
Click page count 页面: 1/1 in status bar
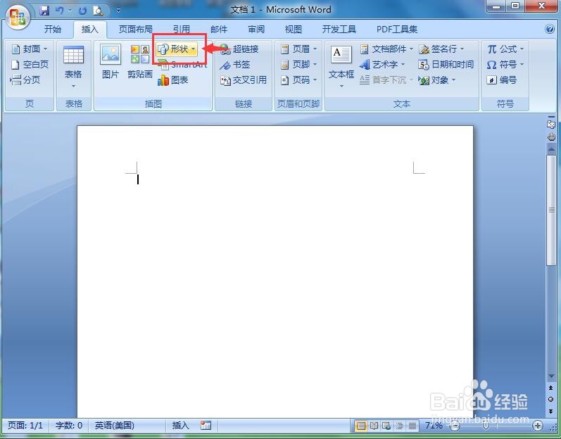25,426
